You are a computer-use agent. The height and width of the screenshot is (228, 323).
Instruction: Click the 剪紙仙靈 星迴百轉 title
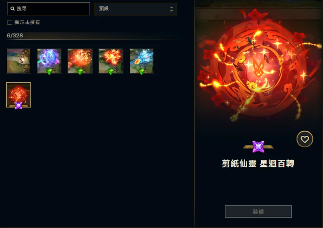pos(258,163)
